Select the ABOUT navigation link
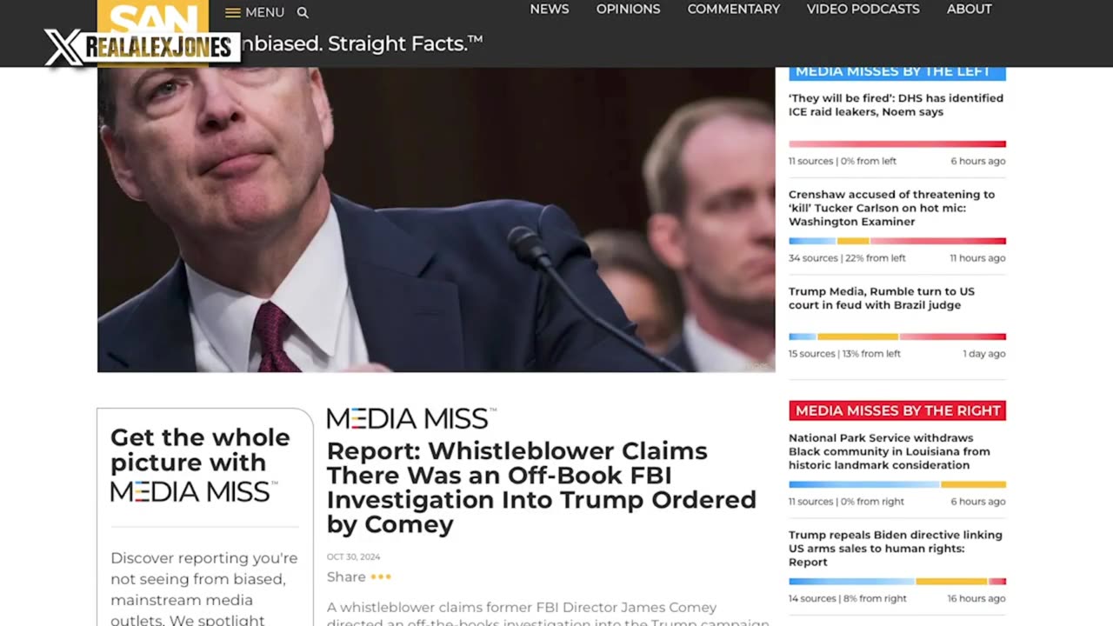This screenshot has height=626, width=1113. click(969, 10)
